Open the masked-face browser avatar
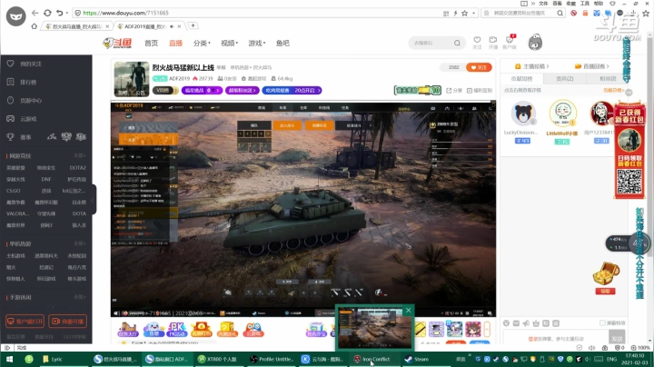The image size is (654, 367). coord(15,16)
